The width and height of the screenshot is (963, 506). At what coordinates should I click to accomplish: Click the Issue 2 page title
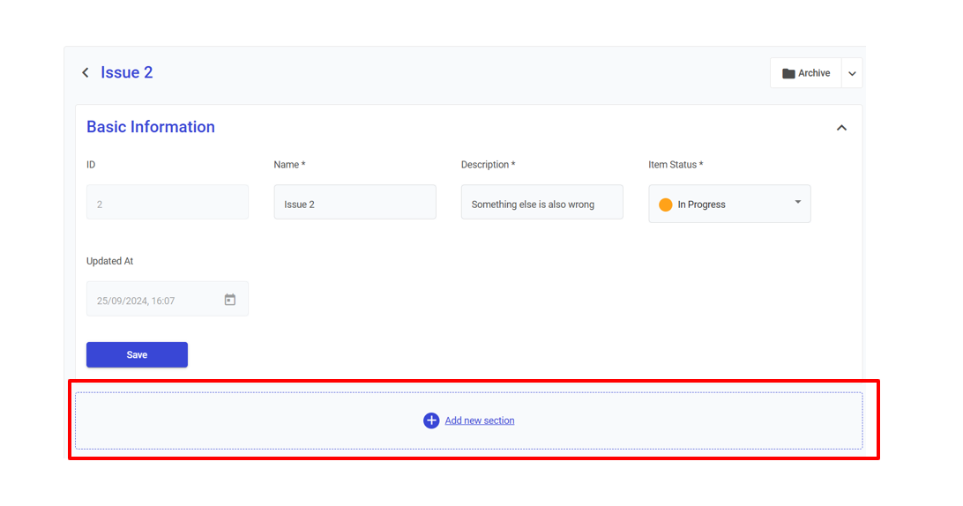point(126,72)
